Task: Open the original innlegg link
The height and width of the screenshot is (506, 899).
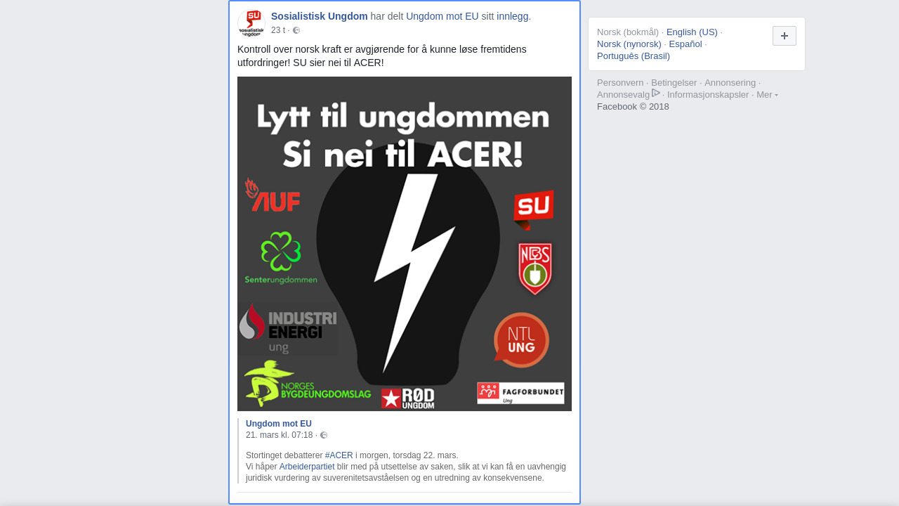Action: tap(513, 16)
